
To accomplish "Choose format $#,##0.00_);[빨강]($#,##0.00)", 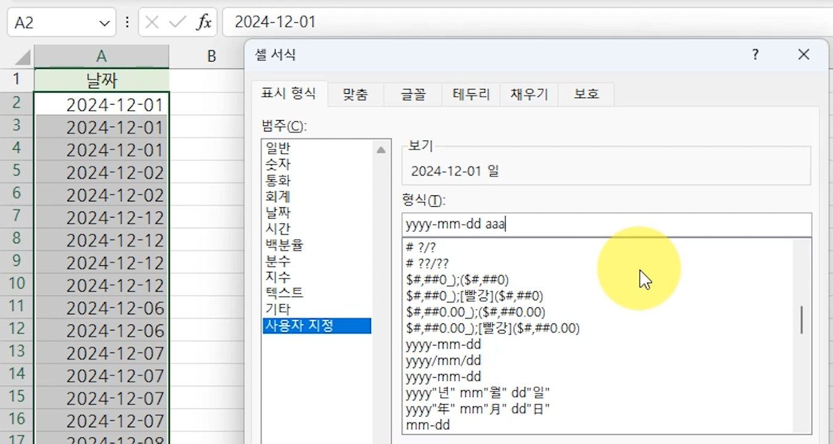I will coord(598,328).
